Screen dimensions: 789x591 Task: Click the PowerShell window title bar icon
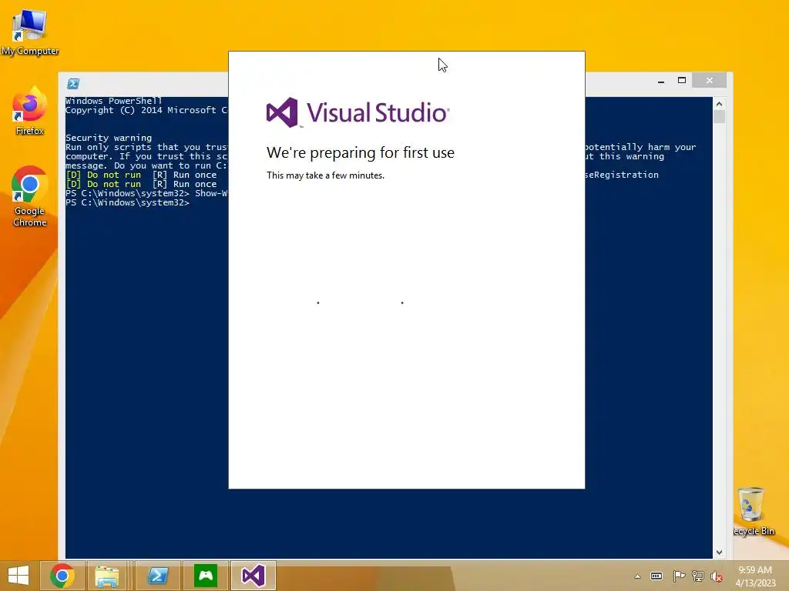(x=73, y=83)
